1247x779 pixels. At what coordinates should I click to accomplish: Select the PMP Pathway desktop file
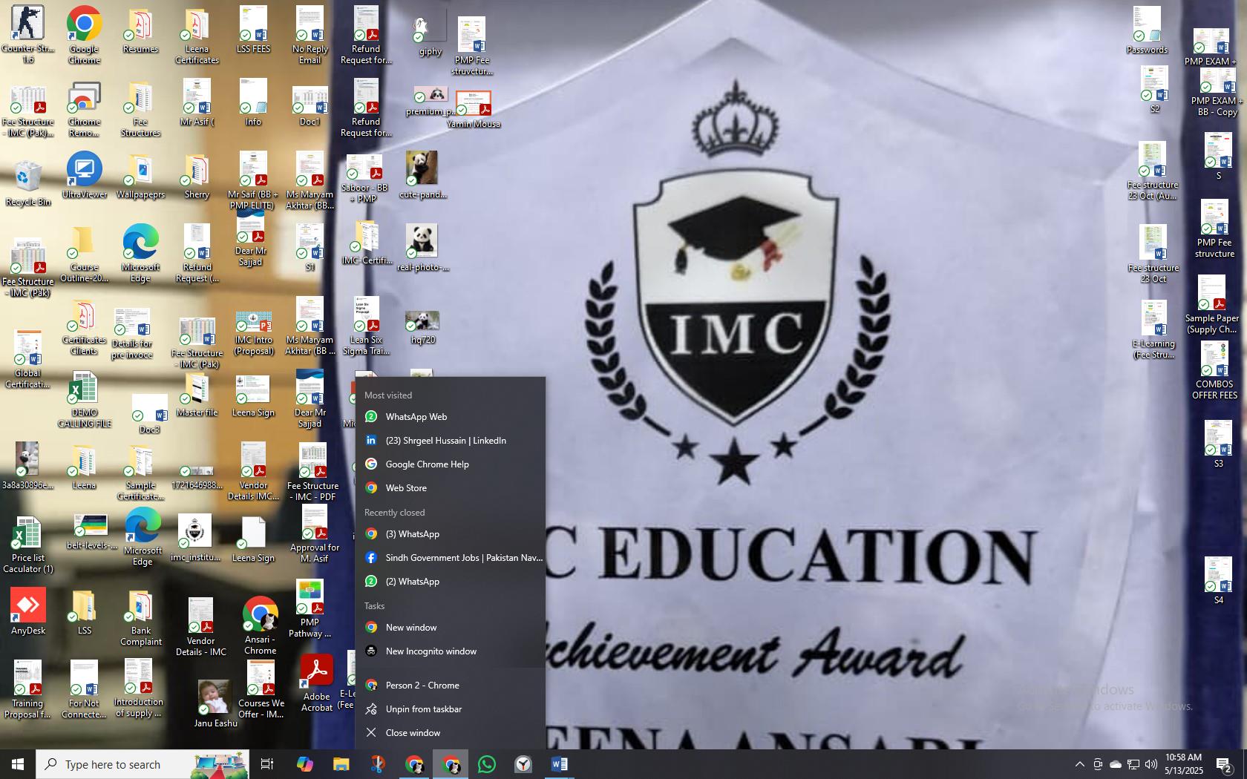click(310, 609)
